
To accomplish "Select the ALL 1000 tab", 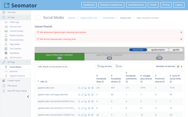I will pos(159,56).
